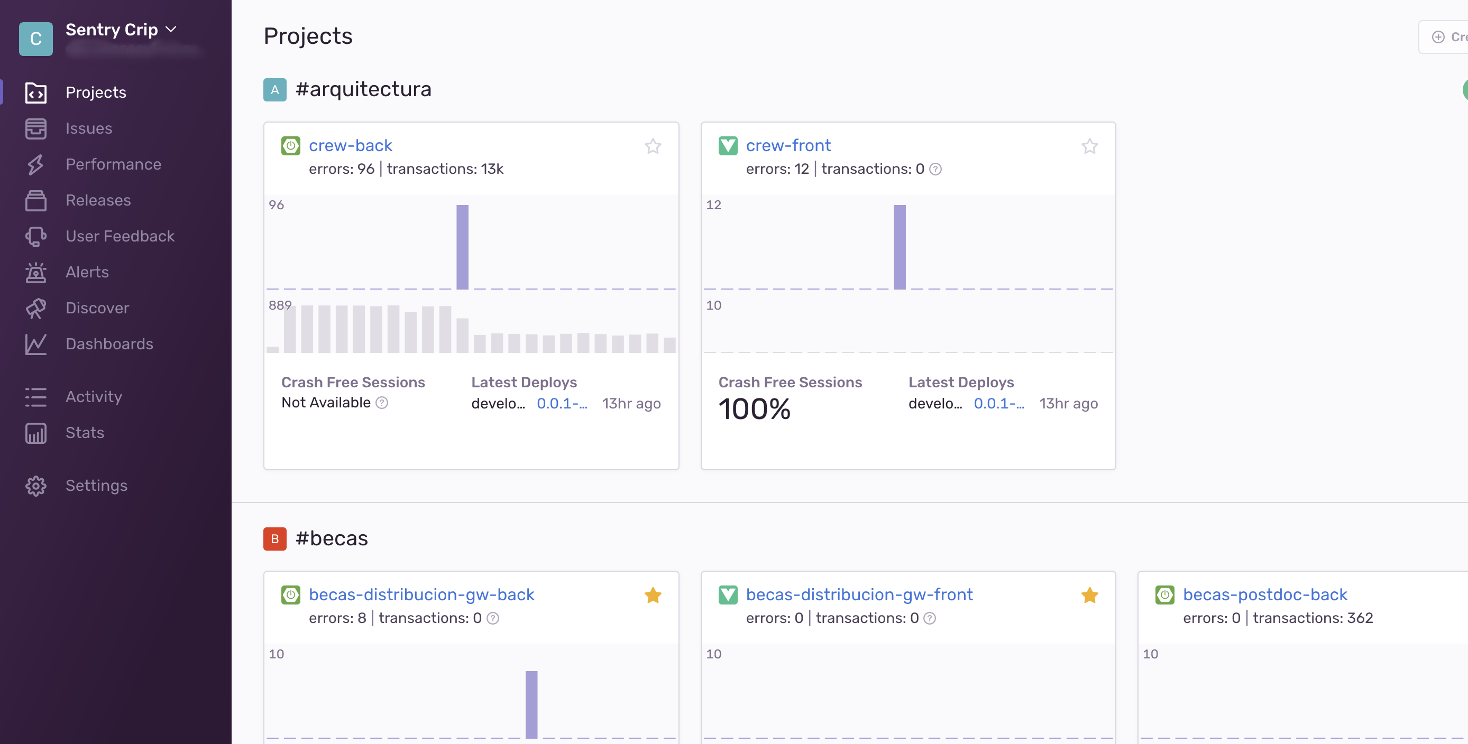Open Discover in the sidebar
The image size is (1468, 744).
point(97,308)
